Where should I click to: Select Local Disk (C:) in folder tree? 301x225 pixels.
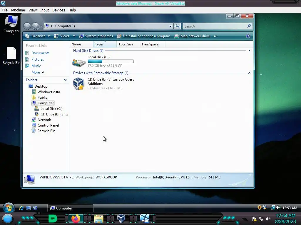tap(51, 109)
